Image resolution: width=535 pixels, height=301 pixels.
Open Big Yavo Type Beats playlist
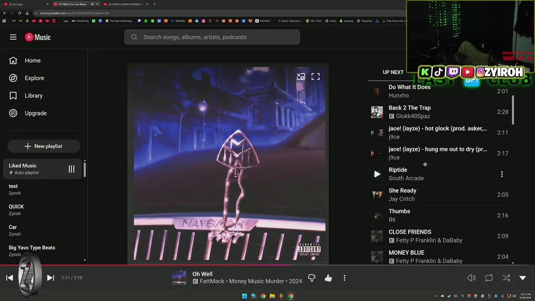(42, 251)
